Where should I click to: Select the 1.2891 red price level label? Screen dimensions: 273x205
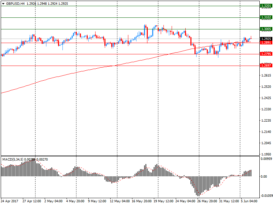coord(266,42)
